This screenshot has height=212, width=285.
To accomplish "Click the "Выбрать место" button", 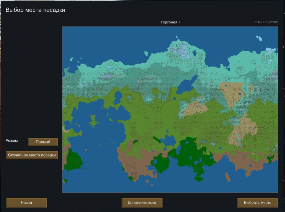I will (x=258, y=203).
